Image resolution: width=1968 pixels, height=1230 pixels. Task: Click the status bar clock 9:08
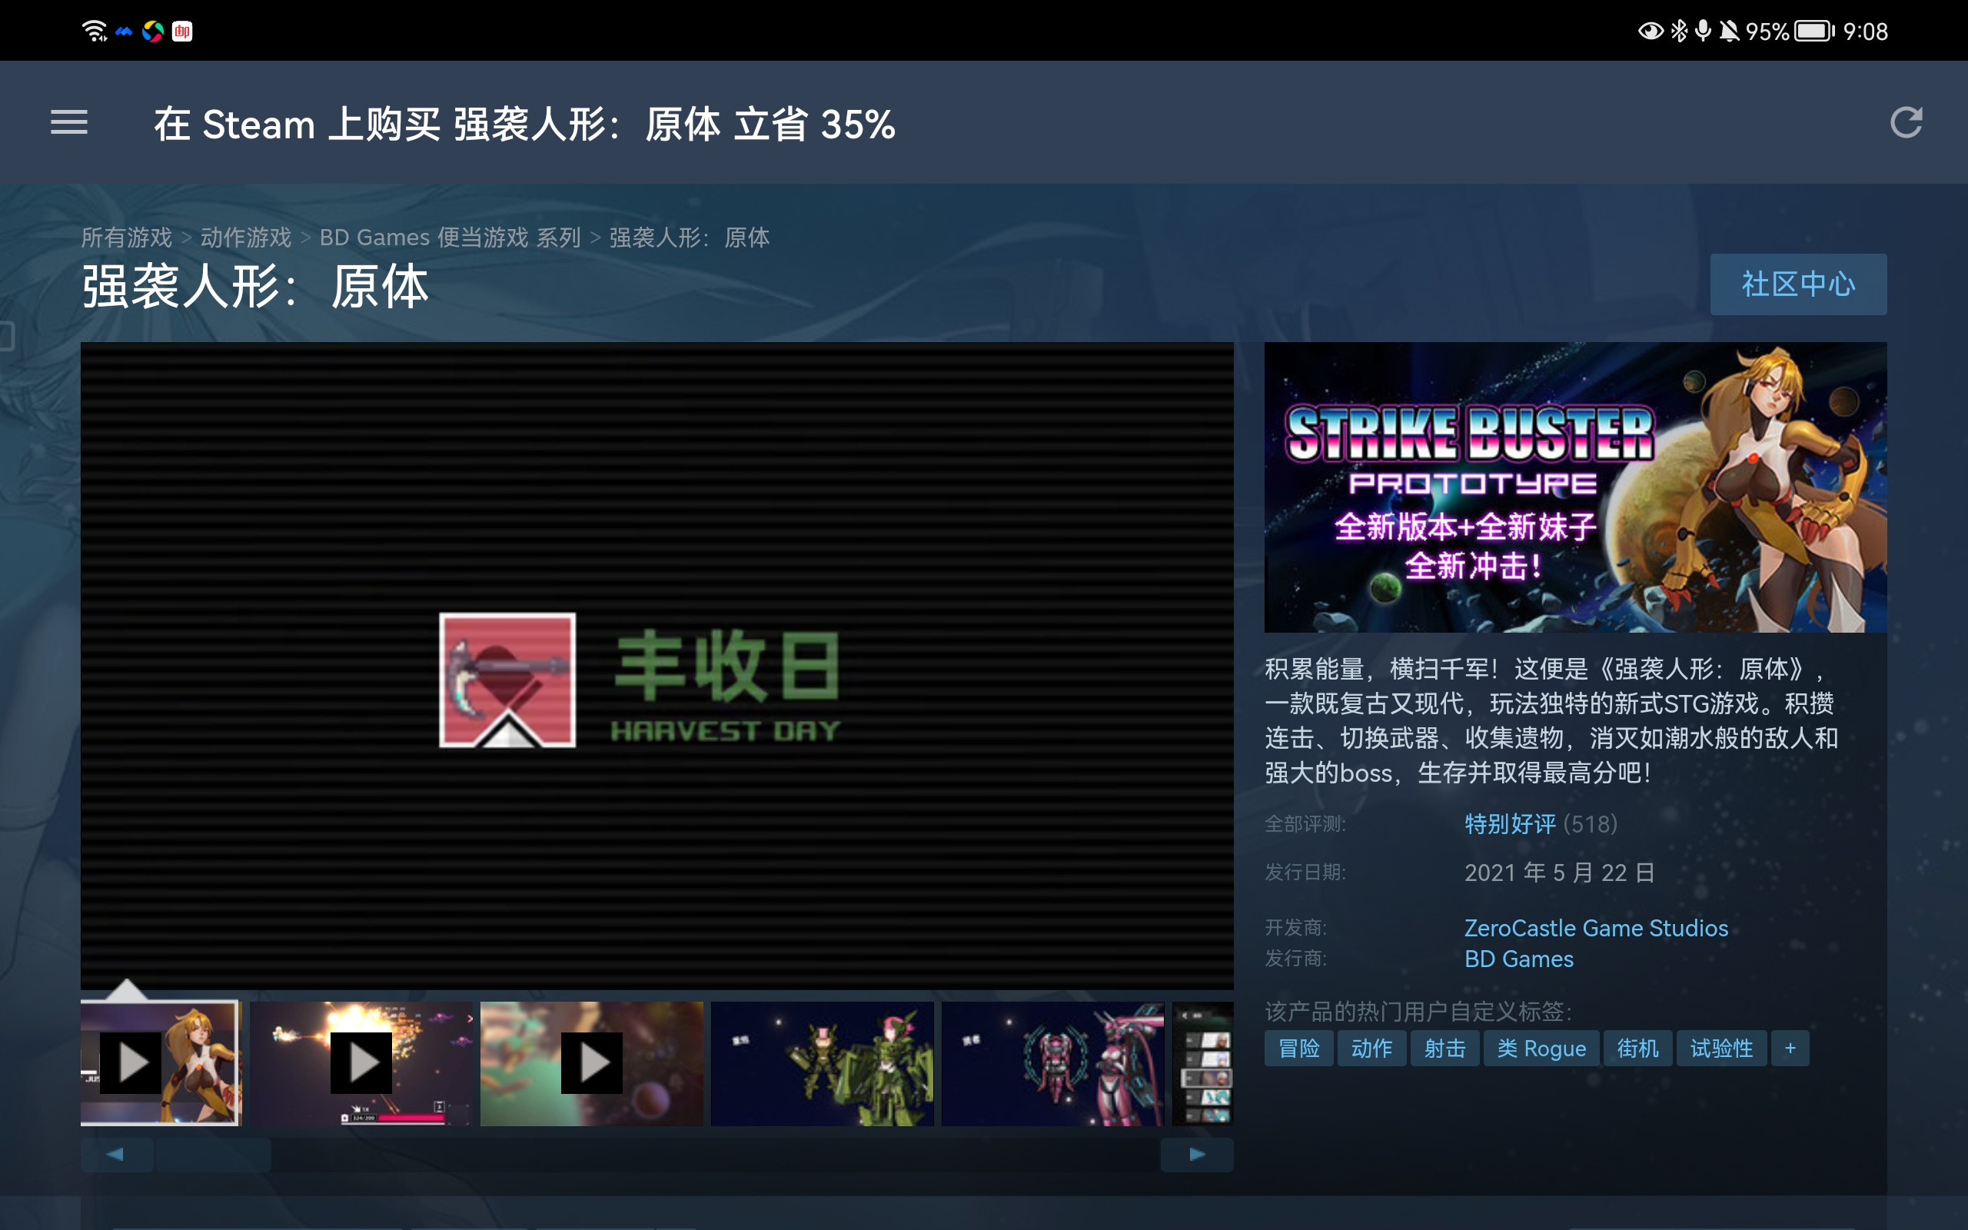[1865, 32]
